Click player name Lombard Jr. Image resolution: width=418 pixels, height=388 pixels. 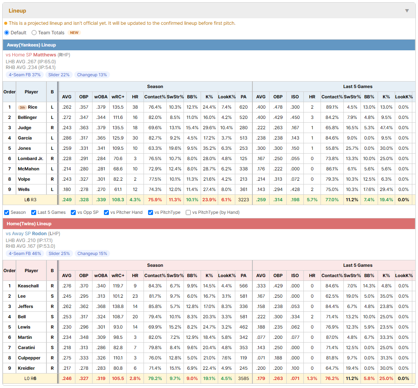pos(30,159)
